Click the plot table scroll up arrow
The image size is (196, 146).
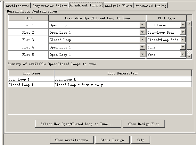tap(189, 24)
